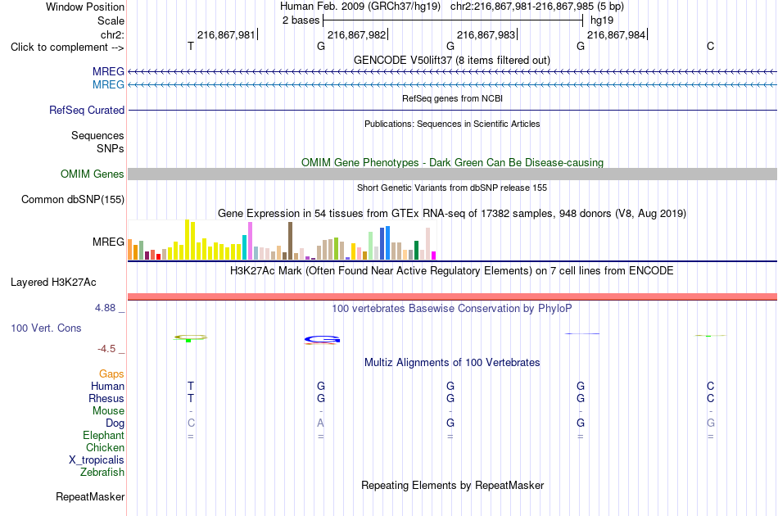Screen dimensions: 778x516
Task: Click the dark blue MREG transcript arrow line
Action: (x=453, y=72)
